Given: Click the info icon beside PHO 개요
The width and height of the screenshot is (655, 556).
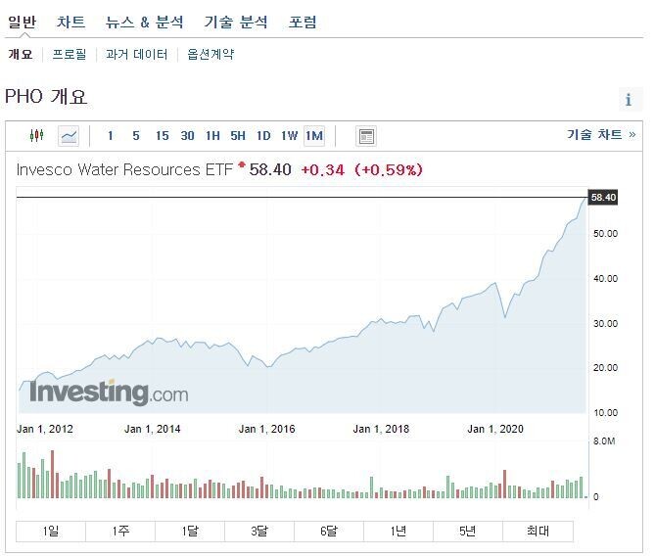Looking at the screenshot, I should (x=629, y=100).
